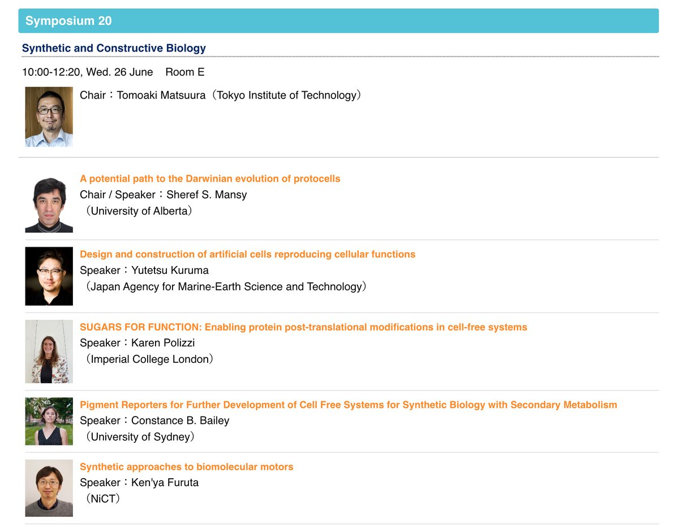Select Constance B. Bailey's profile photo
679x528 pixels.
click(x=49, y=421)
